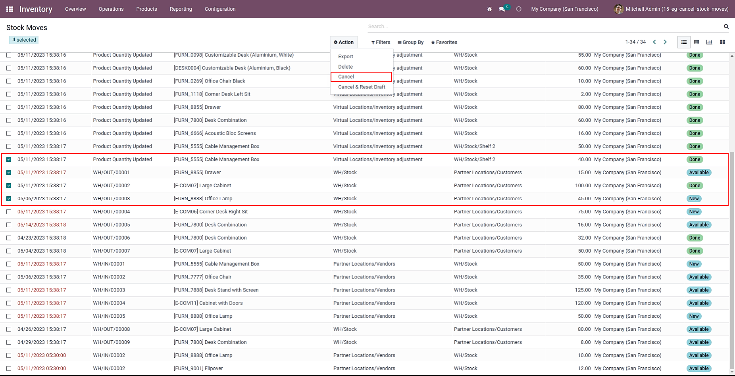Viewport: 735px width, 376px height.
Task: Open the apps grid menu icon
Action: click(10, 9)
